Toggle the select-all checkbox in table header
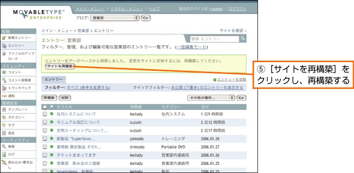Viewport: 354px width, 173px height. click(45, 107)
